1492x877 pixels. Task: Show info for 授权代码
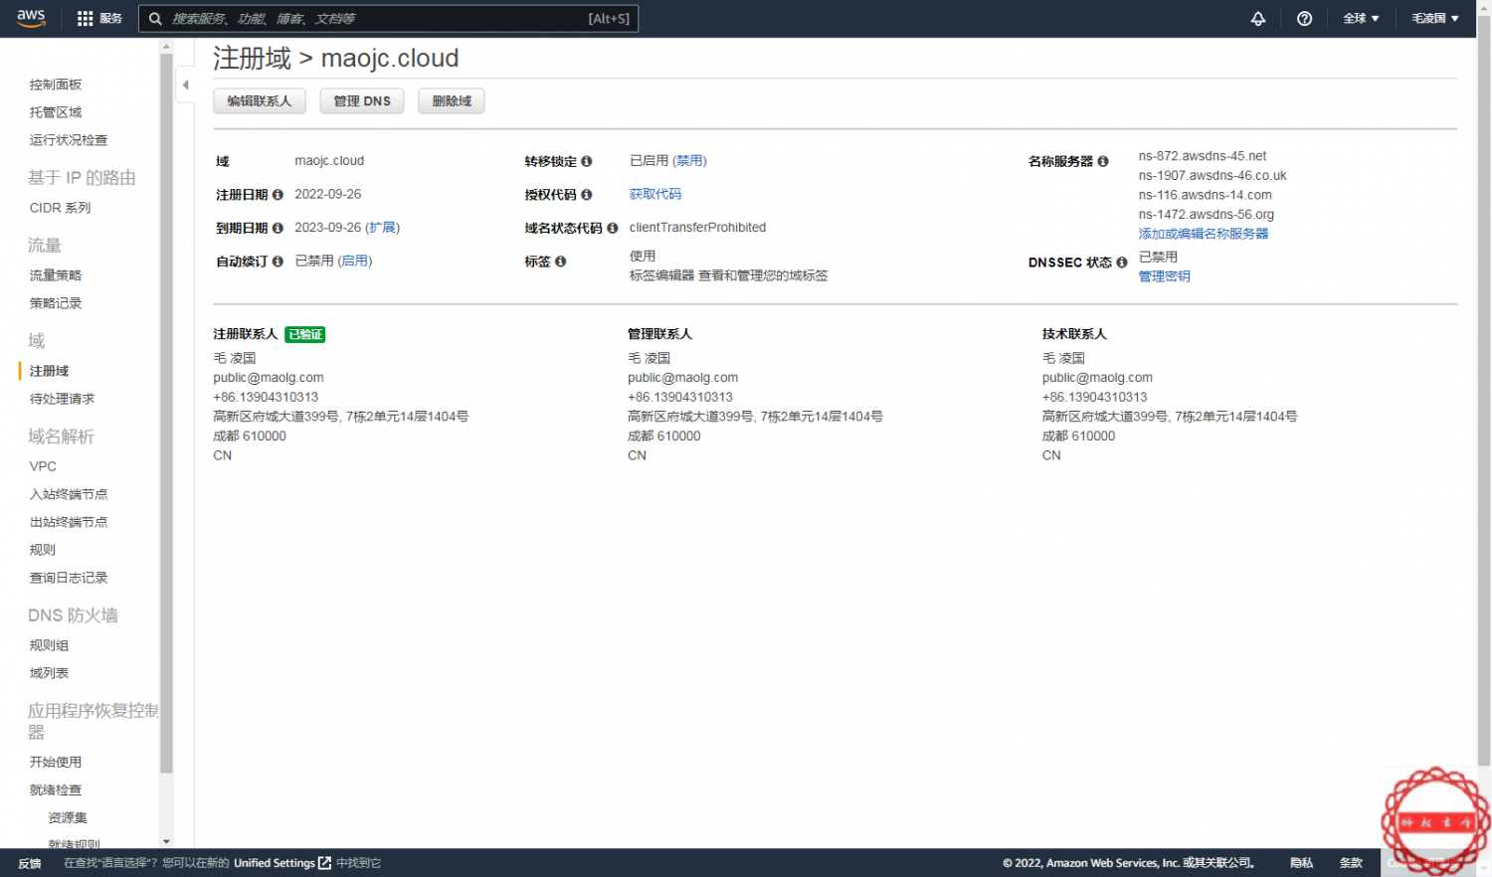point(587,195)
